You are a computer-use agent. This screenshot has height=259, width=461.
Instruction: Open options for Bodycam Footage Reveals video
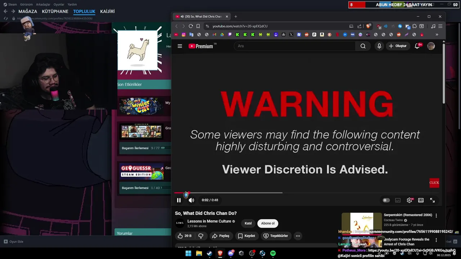pyautogui.click(x=436, y=240)
